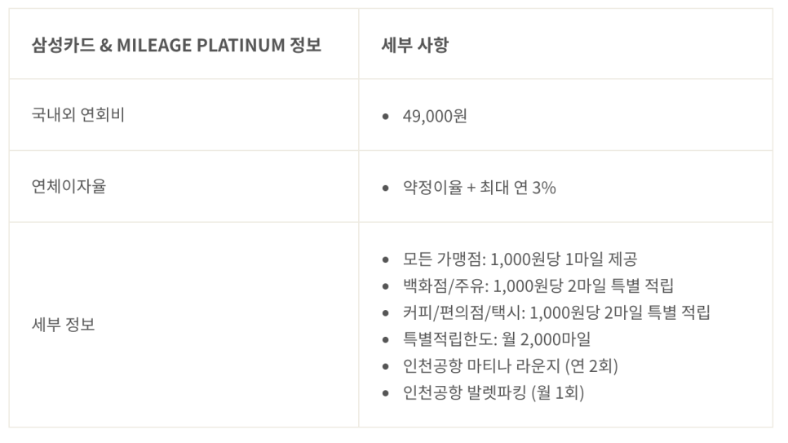
Task: Click bullet before '특별적립한도' line
Action: point(386,340)
